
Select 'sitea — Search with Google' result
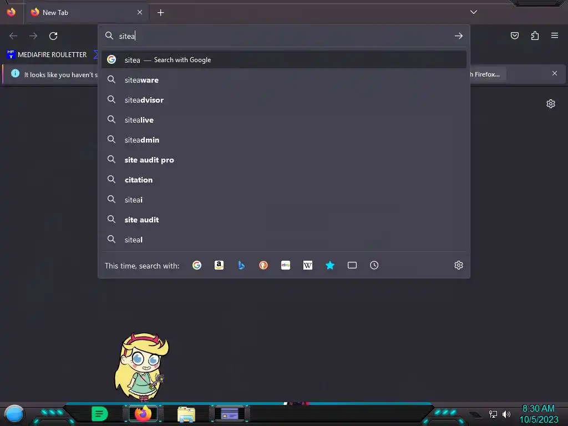click(x=284, y=60)
